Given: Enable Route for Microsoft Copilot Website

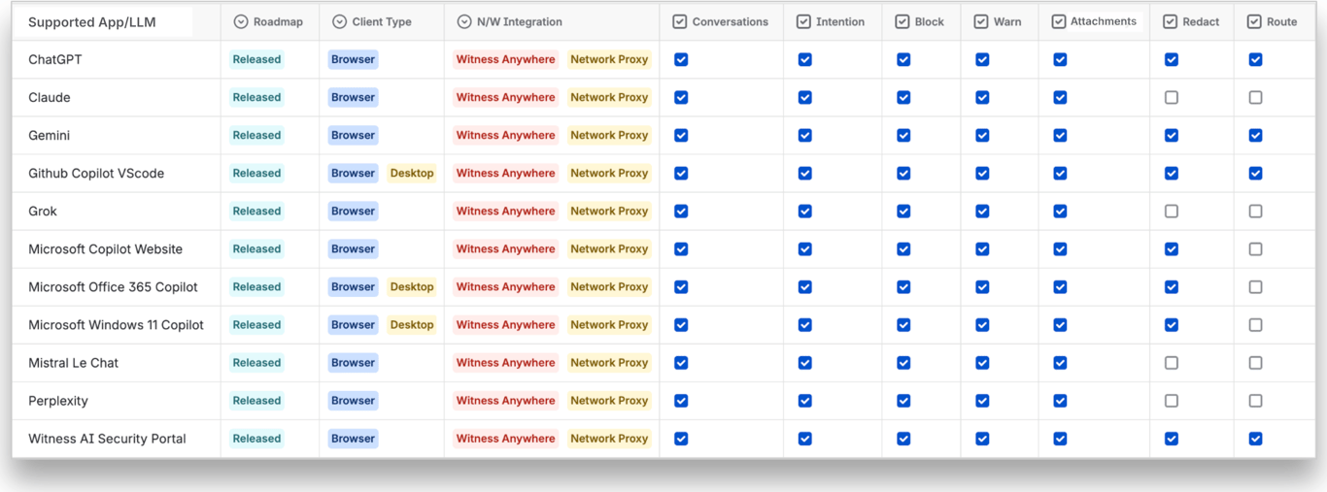Looking at the screenshot, I should (1256, 248).
